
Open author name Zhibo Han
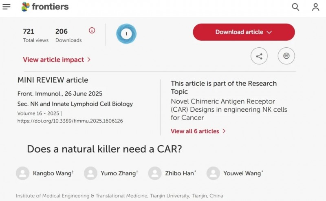(181, 173)
